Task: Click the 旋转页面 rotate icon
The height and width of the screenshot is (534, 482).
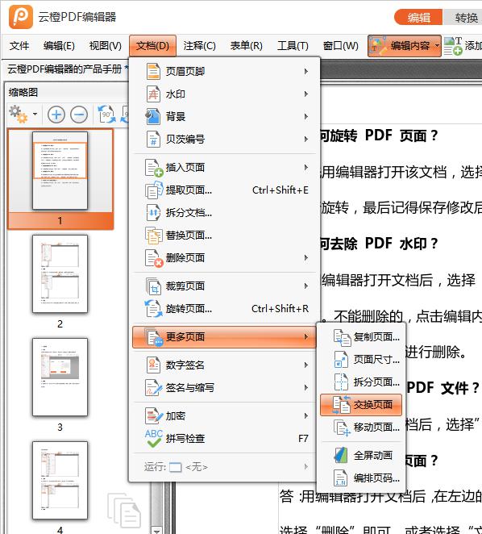Action: point(153,309)
